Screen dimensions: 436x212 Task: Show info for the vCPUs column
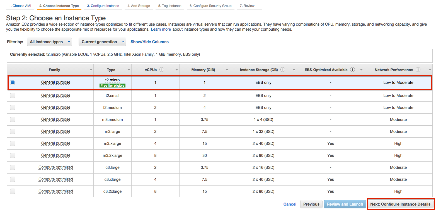[x=162, y=70]
